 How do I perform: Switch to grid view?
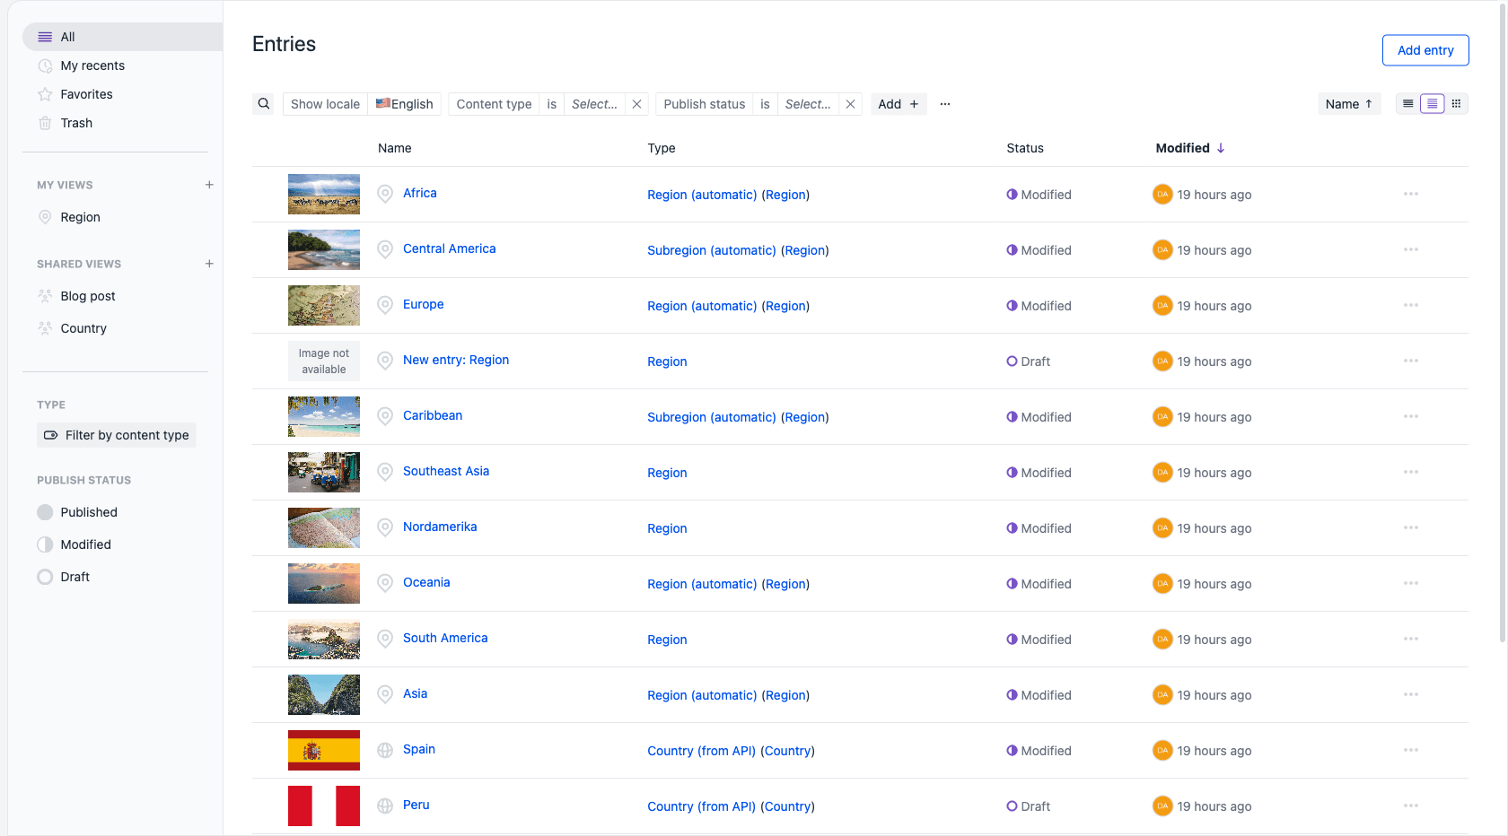tap(1456, 104)
